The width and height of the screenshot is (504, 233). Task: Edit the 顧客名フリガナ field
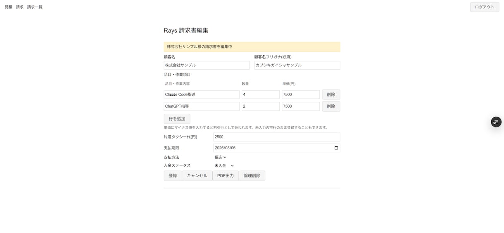(x=297, y=65)
